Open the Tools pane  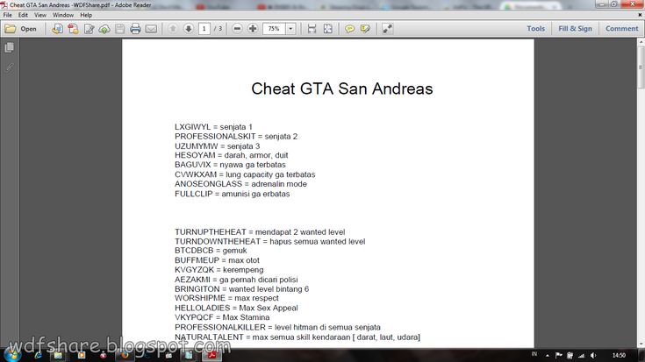click(x=535, y=29)
